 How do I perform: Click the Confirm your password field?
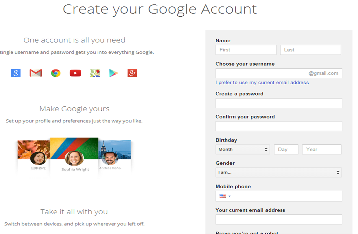[x=279, y=126]
